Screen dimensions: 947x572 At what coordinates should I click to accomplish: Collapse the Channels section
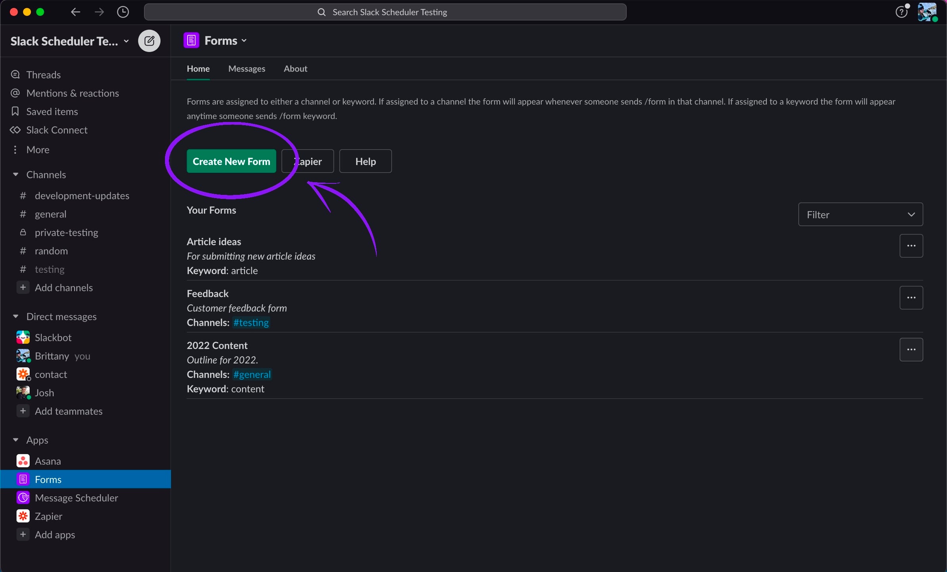point(15,174)
